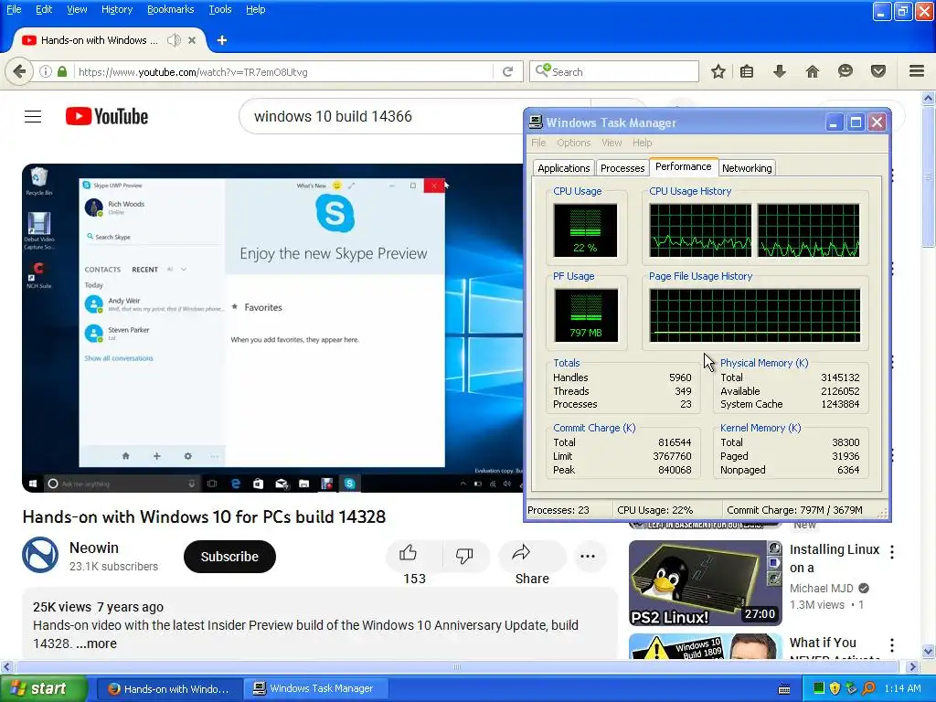Screen dimensions: 936x702
Task: Click the 25K views 7 years ago text
Action: point(98,607)
